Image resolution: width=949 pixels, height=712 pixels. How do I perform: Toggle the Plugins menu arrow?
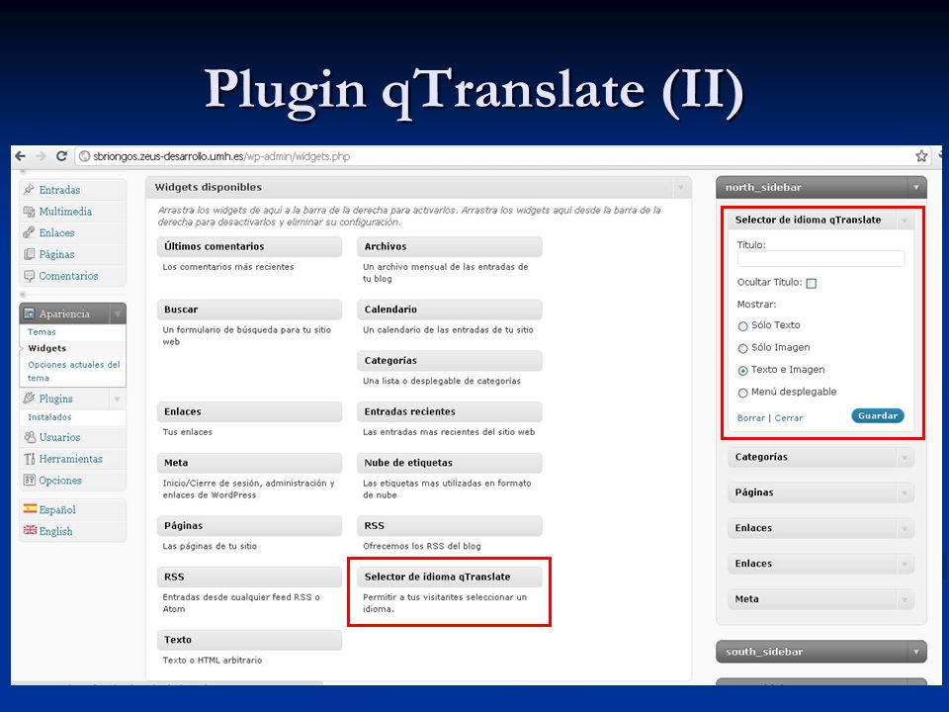118,399
